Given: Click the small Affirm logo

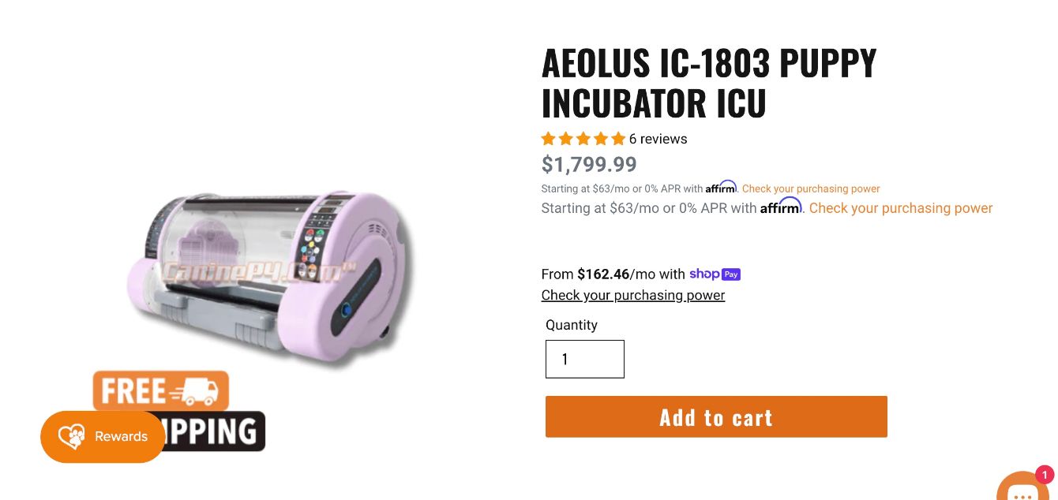Looking at the screenshot, I should (x=721, y=188).
